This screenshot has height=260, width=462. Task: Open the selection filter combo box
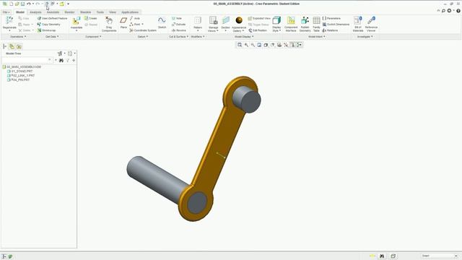pyautogui.click(x=439, y=256)
